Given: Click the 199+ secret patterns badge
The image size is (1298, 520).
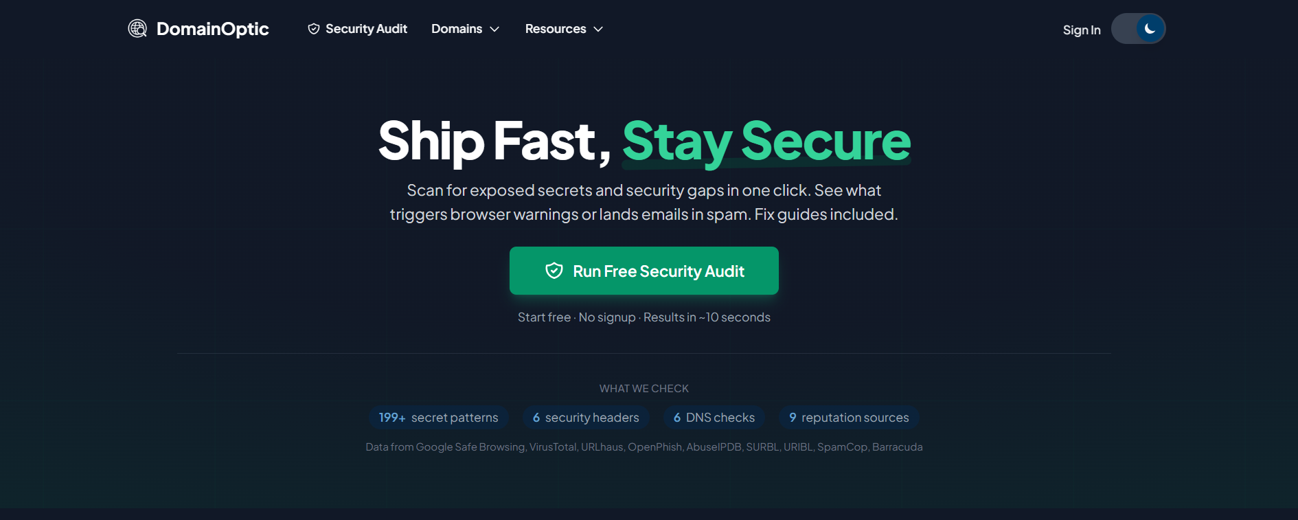Looking at the screenshot, I should coord(439,418).
